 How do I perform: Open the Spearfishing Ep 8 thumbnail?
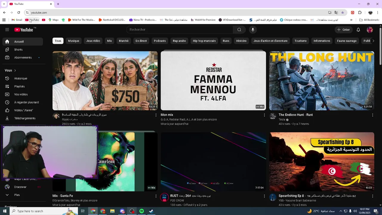click(322, 162)
